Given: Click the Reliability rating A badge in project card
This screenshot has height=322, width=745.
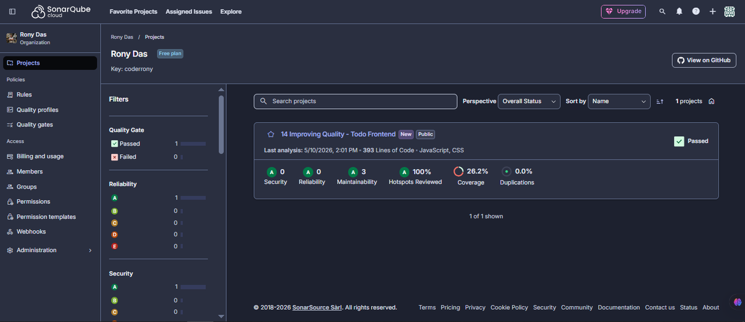Looking at the screenshot, I should point(308,172).
